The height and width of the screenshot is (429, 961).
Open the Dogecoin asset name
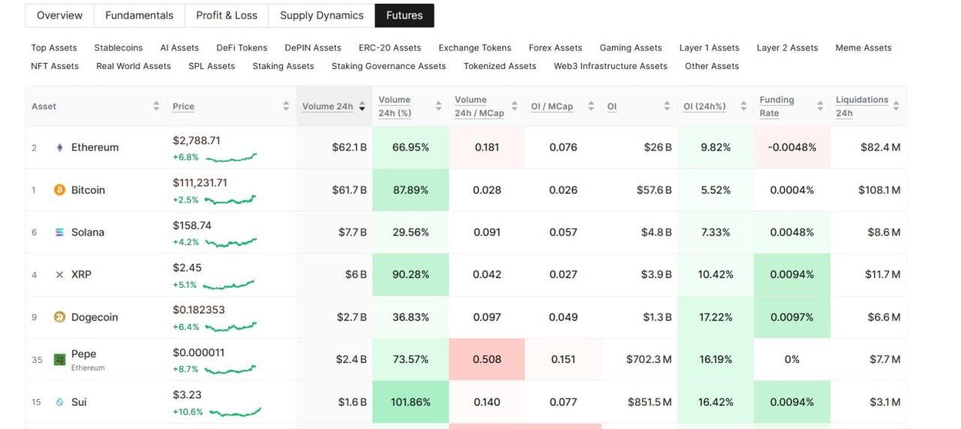95,317
